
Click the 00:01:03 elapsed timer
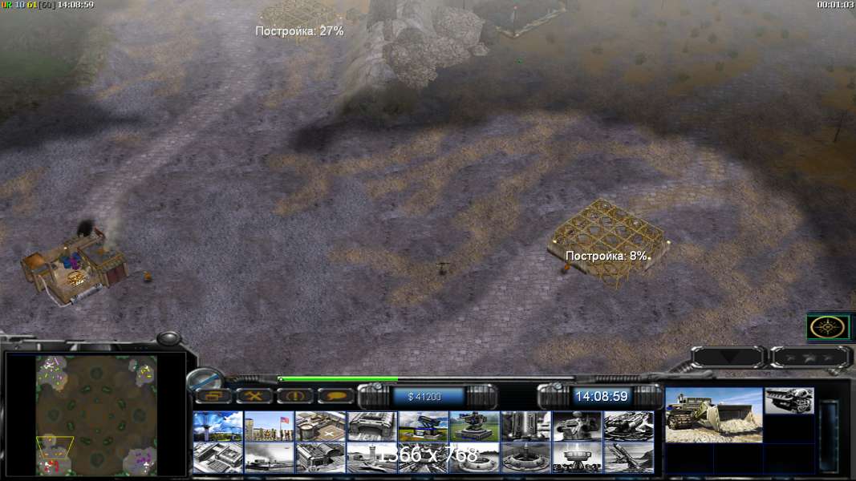click(835, 4)
